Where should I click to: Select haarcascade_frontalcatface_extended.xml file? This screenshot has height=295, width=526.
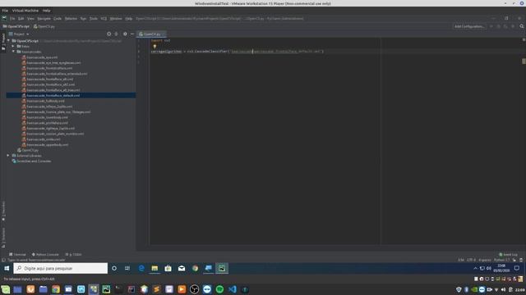pos(57,74)
